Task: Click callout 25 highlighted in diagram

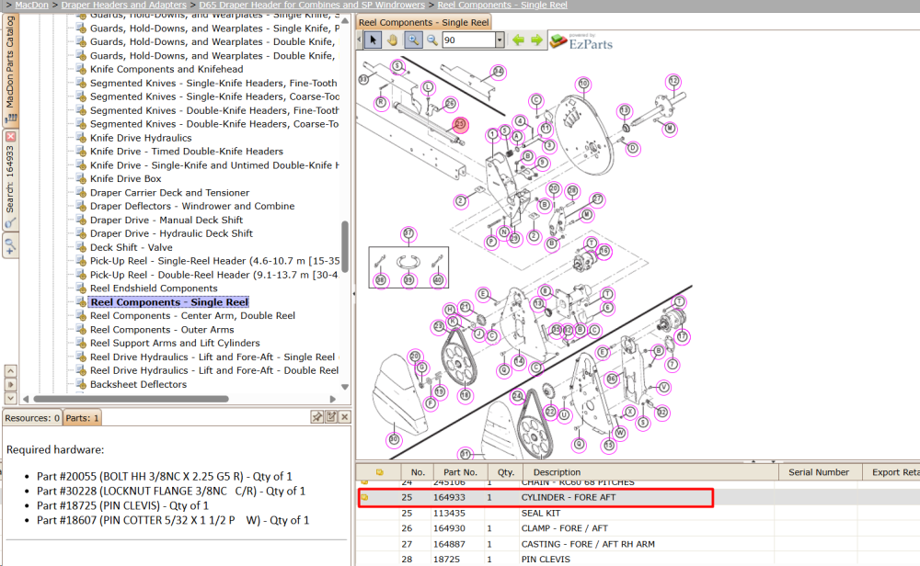Action: pos(460,124)
